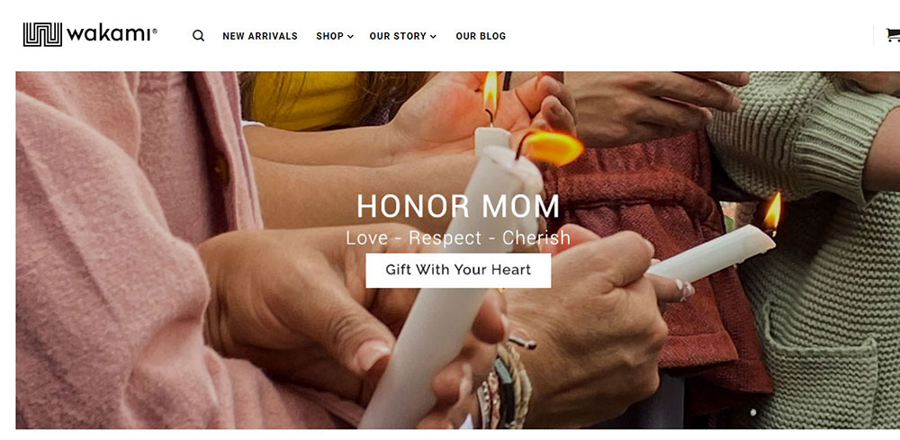Click the large candle flame in banner
Viewport: 900px width, 440px height.
tap(553, 148)
